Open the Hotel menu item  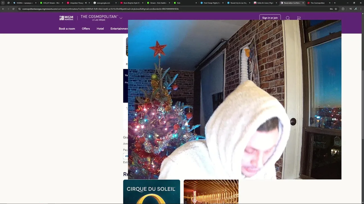click(100, 29)
